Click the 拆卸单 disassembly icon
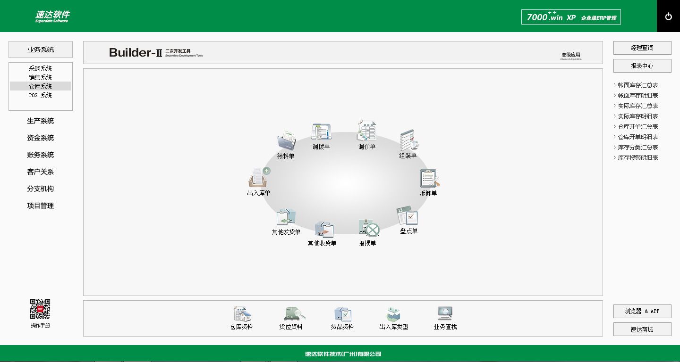 tap(429, 179)
